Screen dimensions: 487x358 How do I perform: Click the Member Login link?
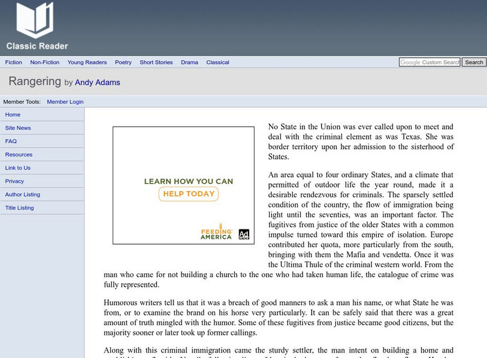(65, 102)
